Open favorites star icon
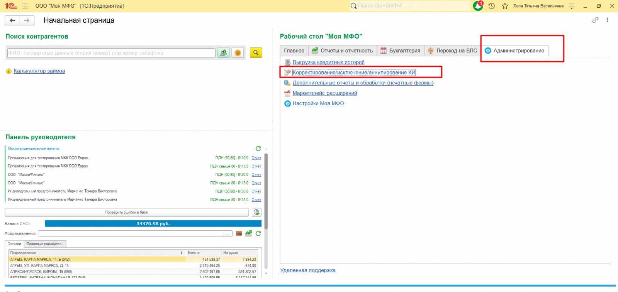 tap(505, 6)
